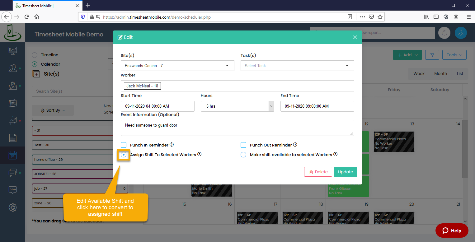Screen dimensions: 475x242
Task: Click the Delete shift button
Action: (318, 172)
